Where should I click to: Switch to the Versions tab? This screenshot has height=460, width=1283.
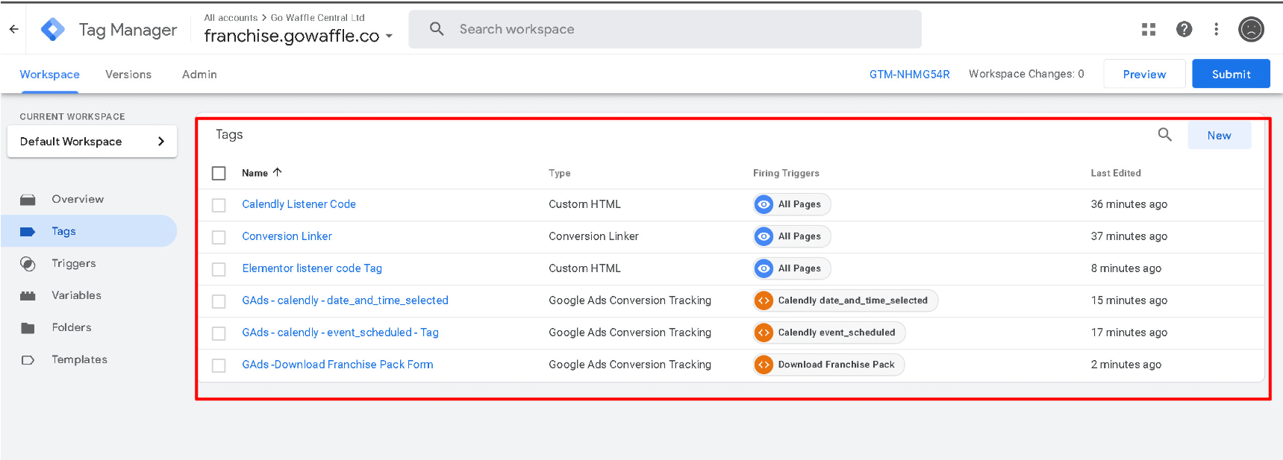[x=128, y=75]
